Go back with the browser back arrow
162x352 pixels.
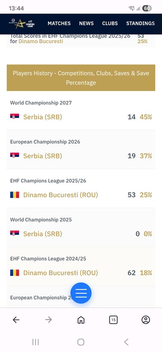click(16, 320)
